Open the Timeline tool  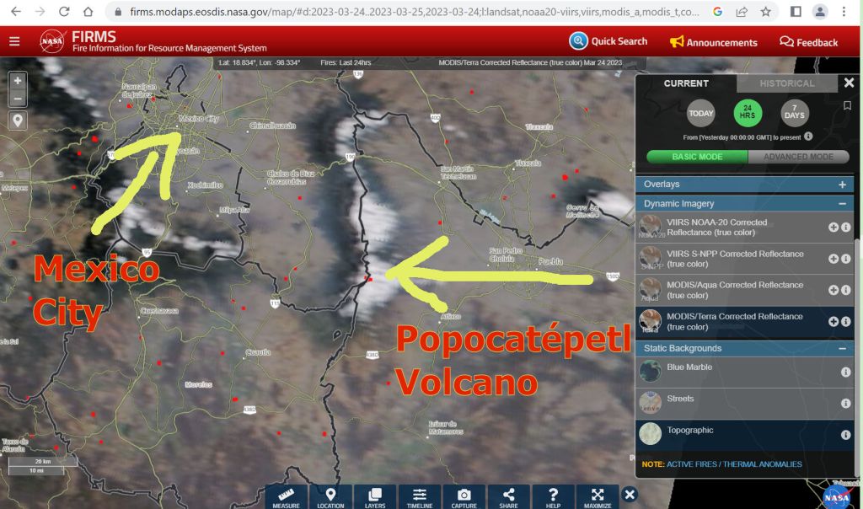(x=420, y=496)
